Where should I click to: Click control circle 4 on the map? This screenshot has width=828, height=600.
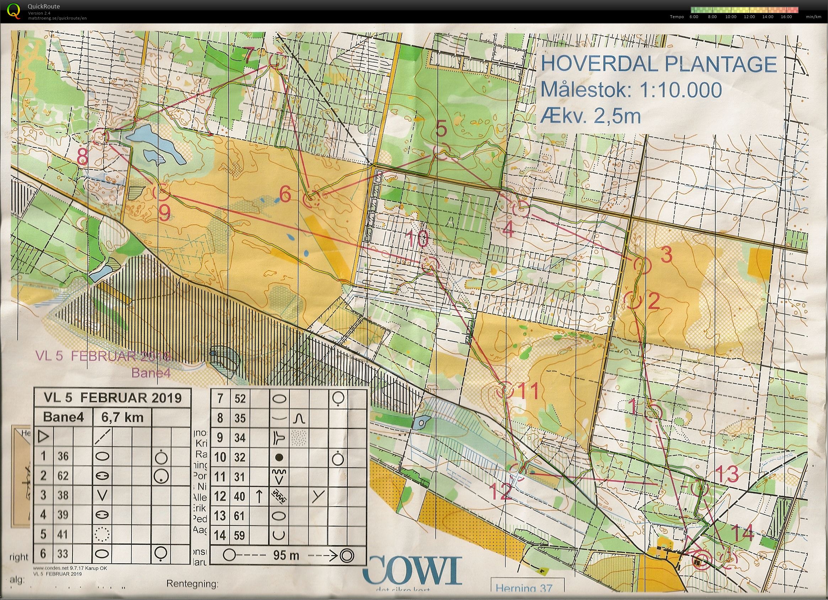coord(521,209)
